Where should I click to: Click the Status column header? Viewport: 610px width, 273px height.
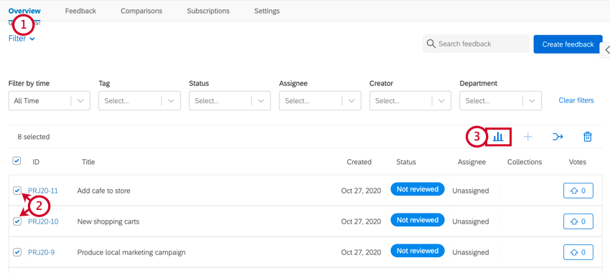(x=406, y=162)
